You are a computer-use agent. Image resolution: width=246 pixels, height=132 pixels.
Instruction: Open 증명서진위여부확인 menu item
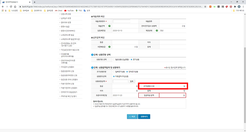click(68, 31)
